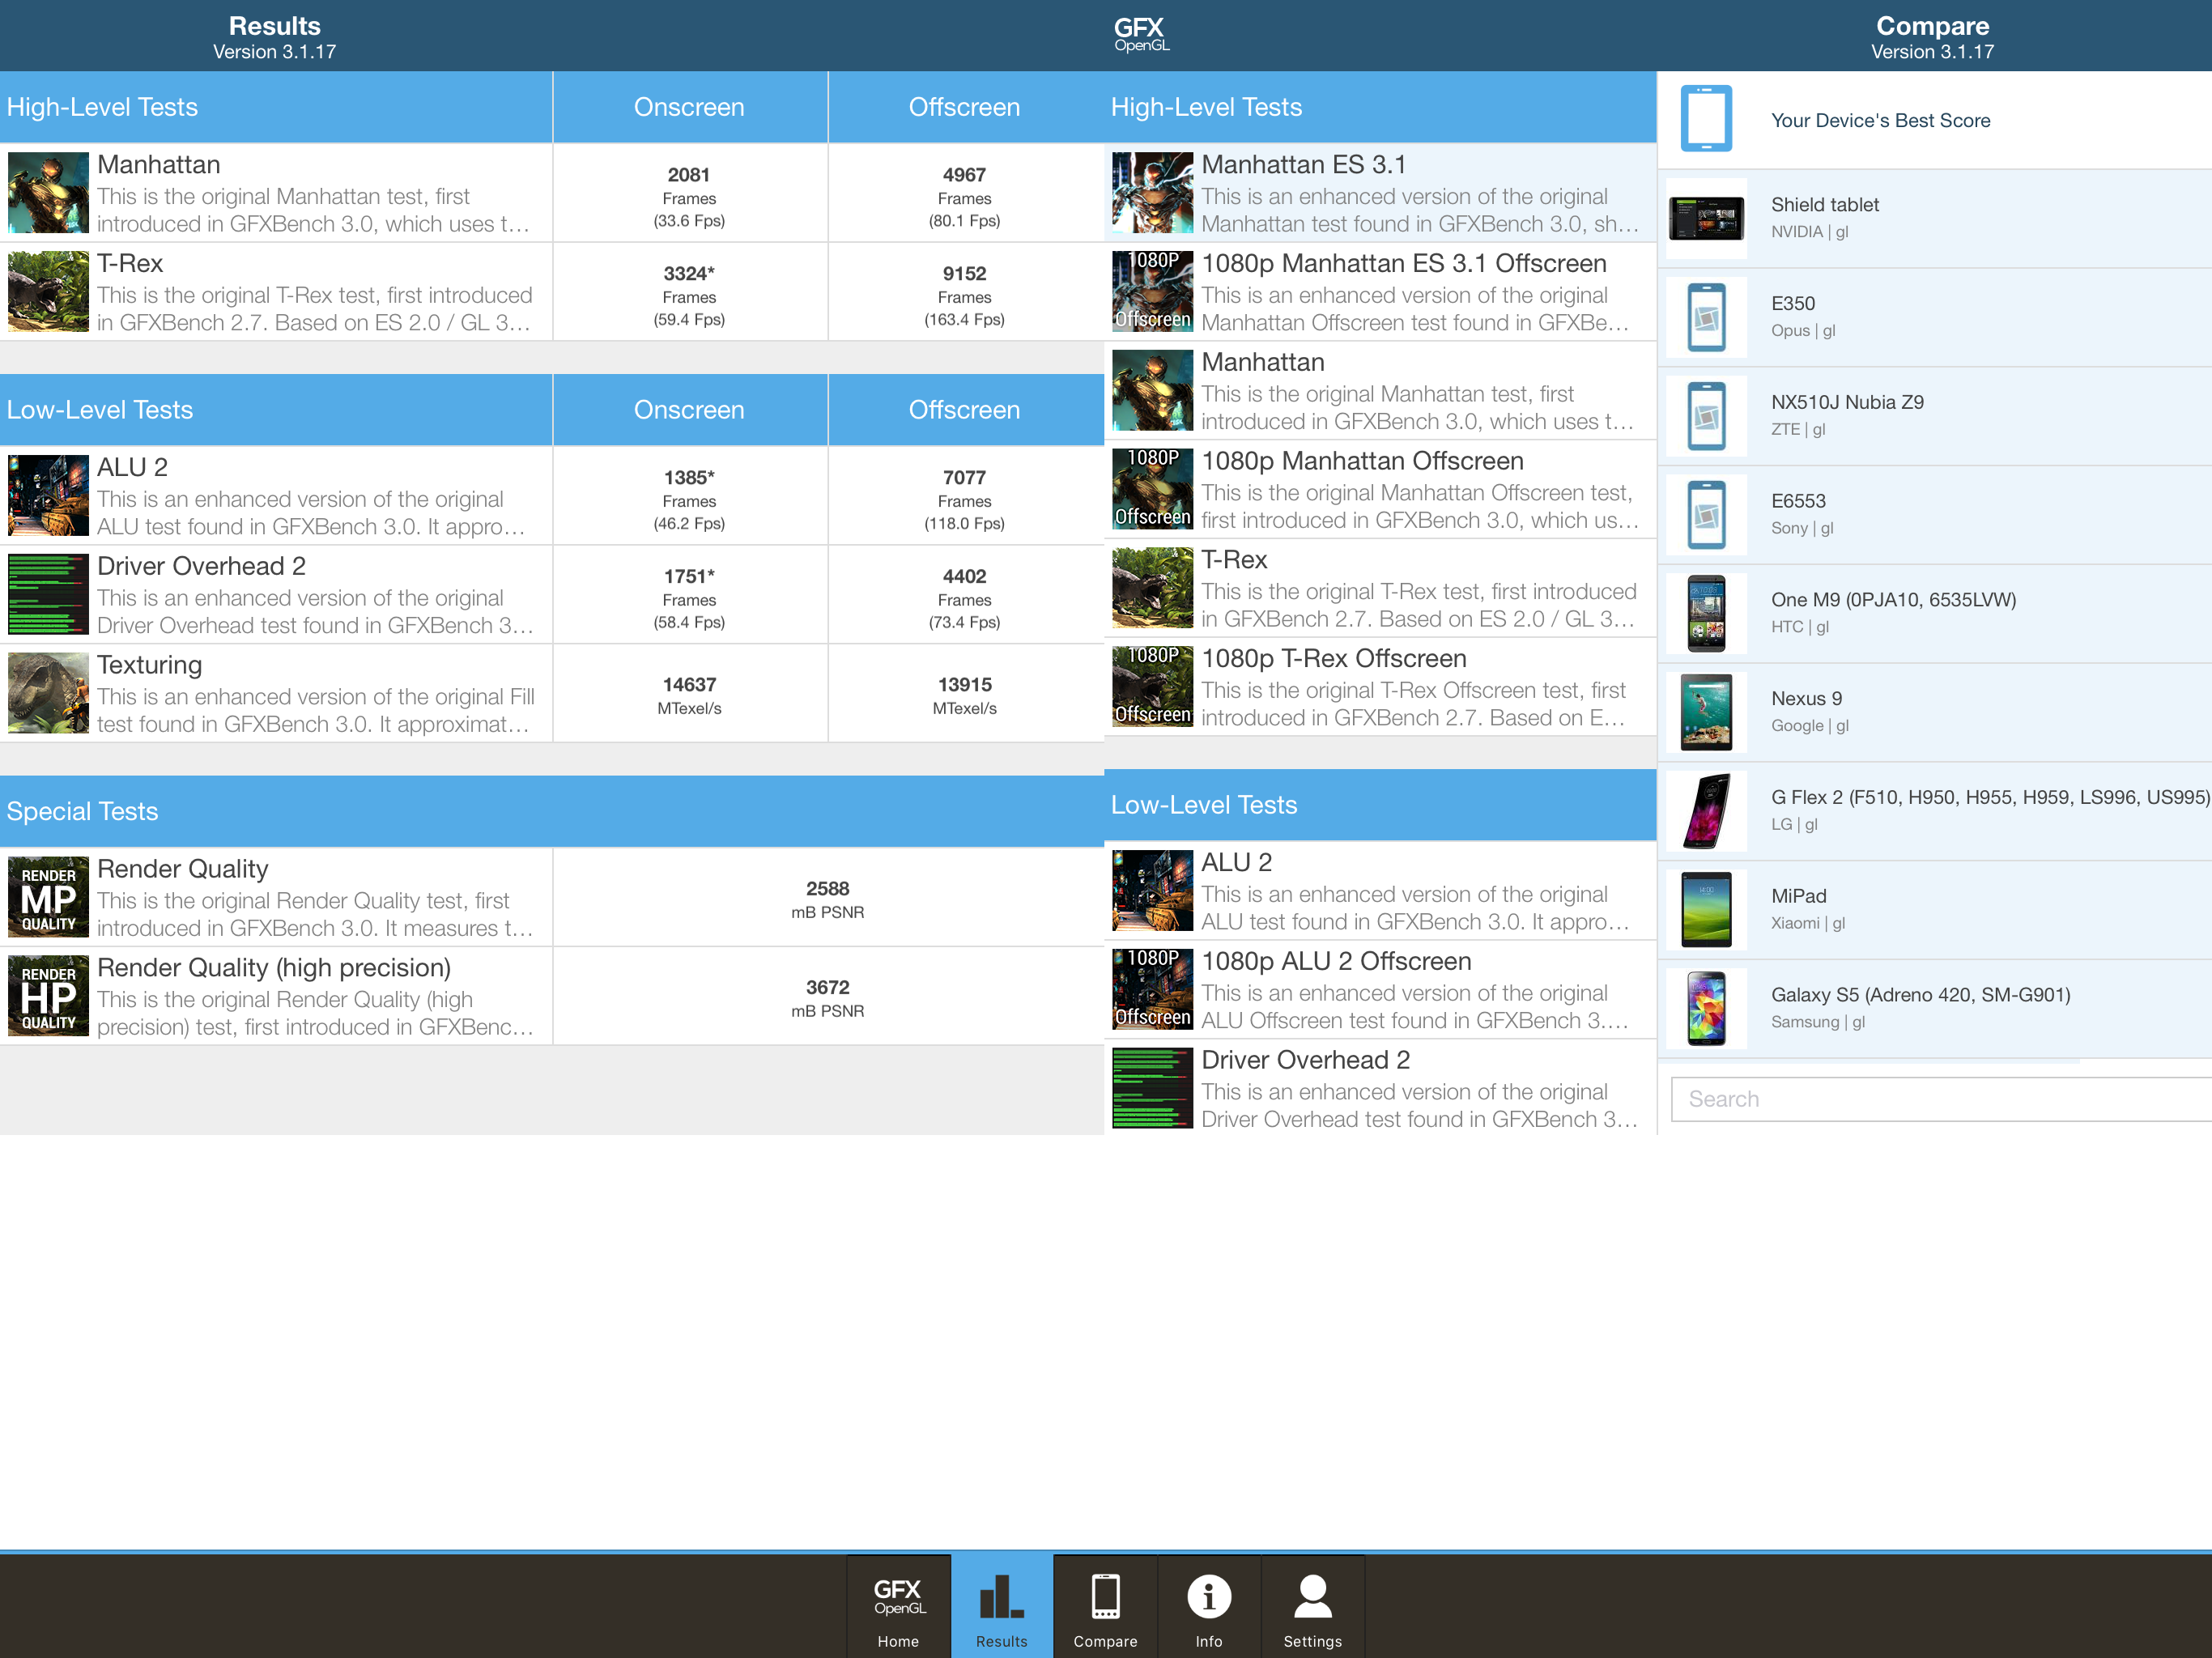
Task: Select the Galaxy S5 device thumbnail
Action: (x=1706, y=1008)
